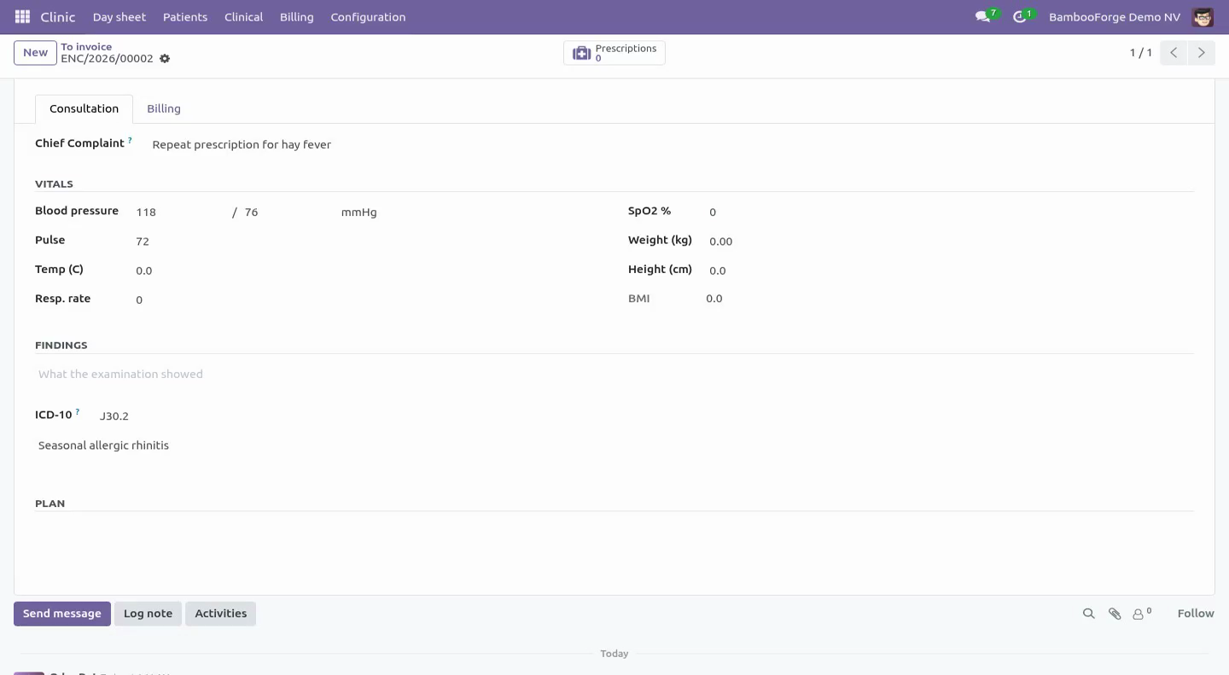Open the Clinical menu
1229x675 pixels.
click(x=243, y=17)
